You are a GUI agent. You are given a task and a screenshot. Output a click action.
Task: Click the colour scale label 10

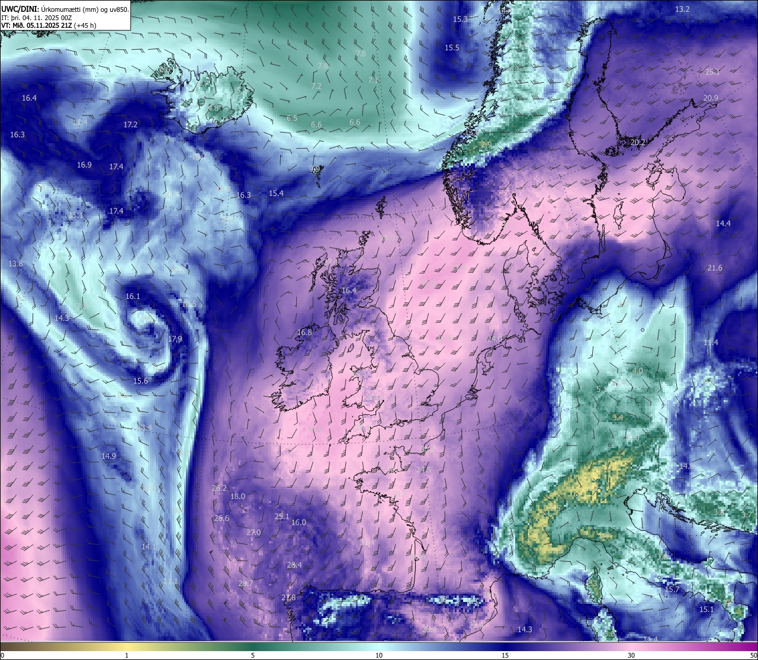379,655
